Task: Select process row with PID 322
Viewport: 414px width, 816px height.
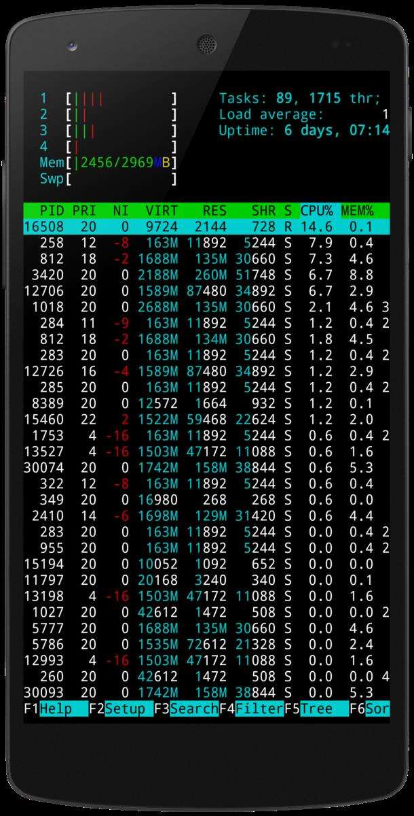Action: pos(207,484)
